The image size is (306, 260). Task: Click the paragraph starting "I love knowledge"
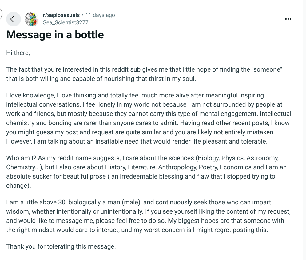click(x=149, y=118)
